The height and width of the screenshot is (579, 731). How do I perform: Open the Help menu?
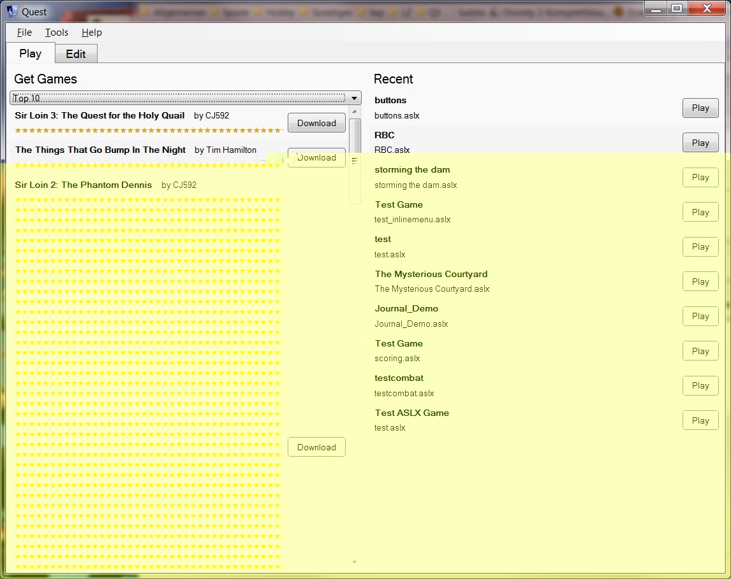click(91, 32)
